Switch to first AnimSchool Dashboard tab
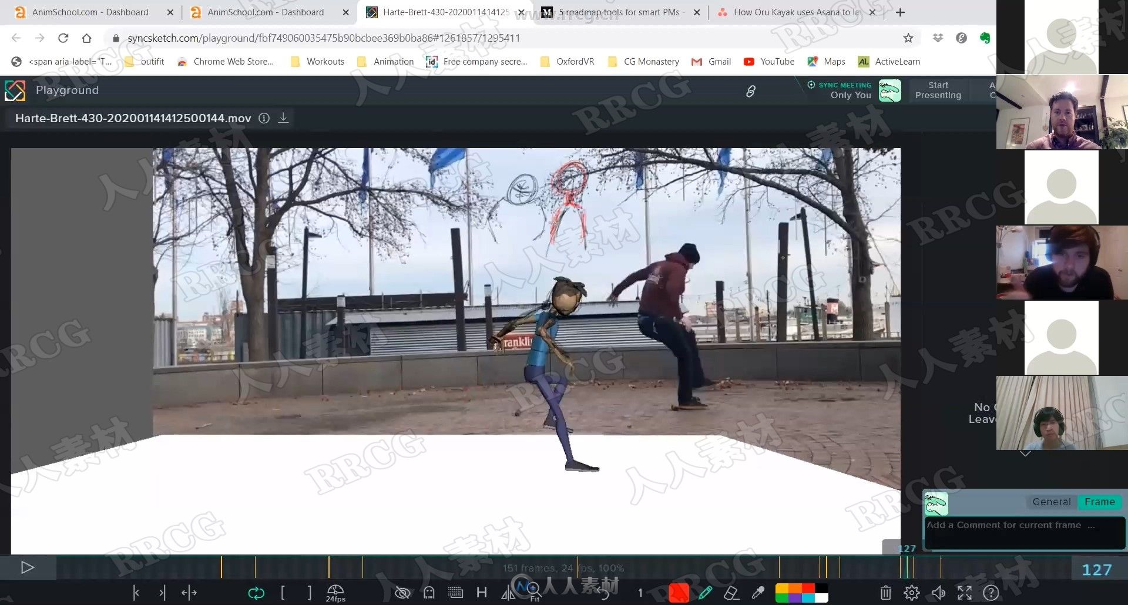Screen dimensions: 1128x605 (90, 12)
